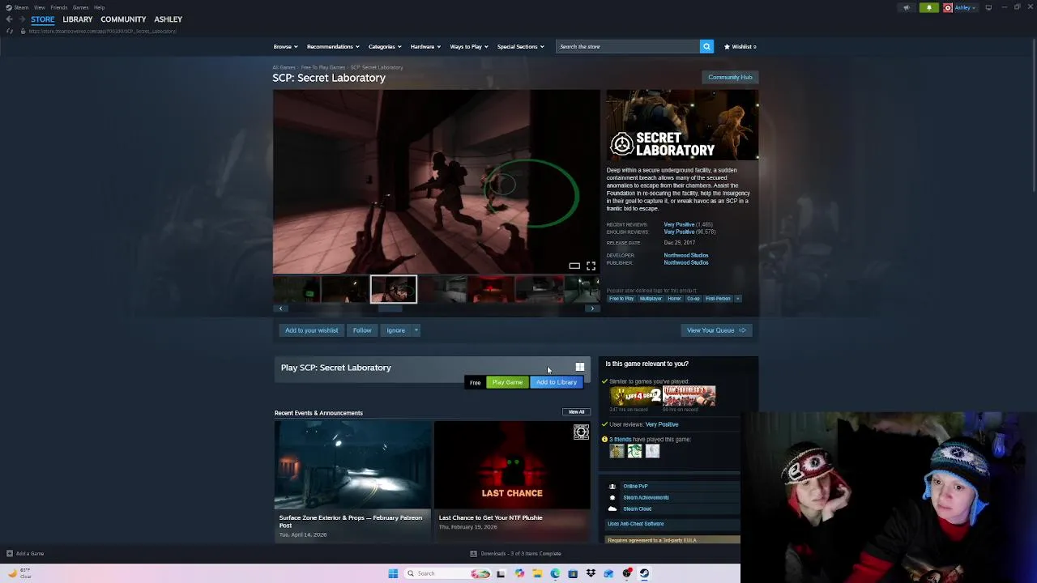
Task: Click the second friend avatar under friends played
Action: tap(635, 451)
